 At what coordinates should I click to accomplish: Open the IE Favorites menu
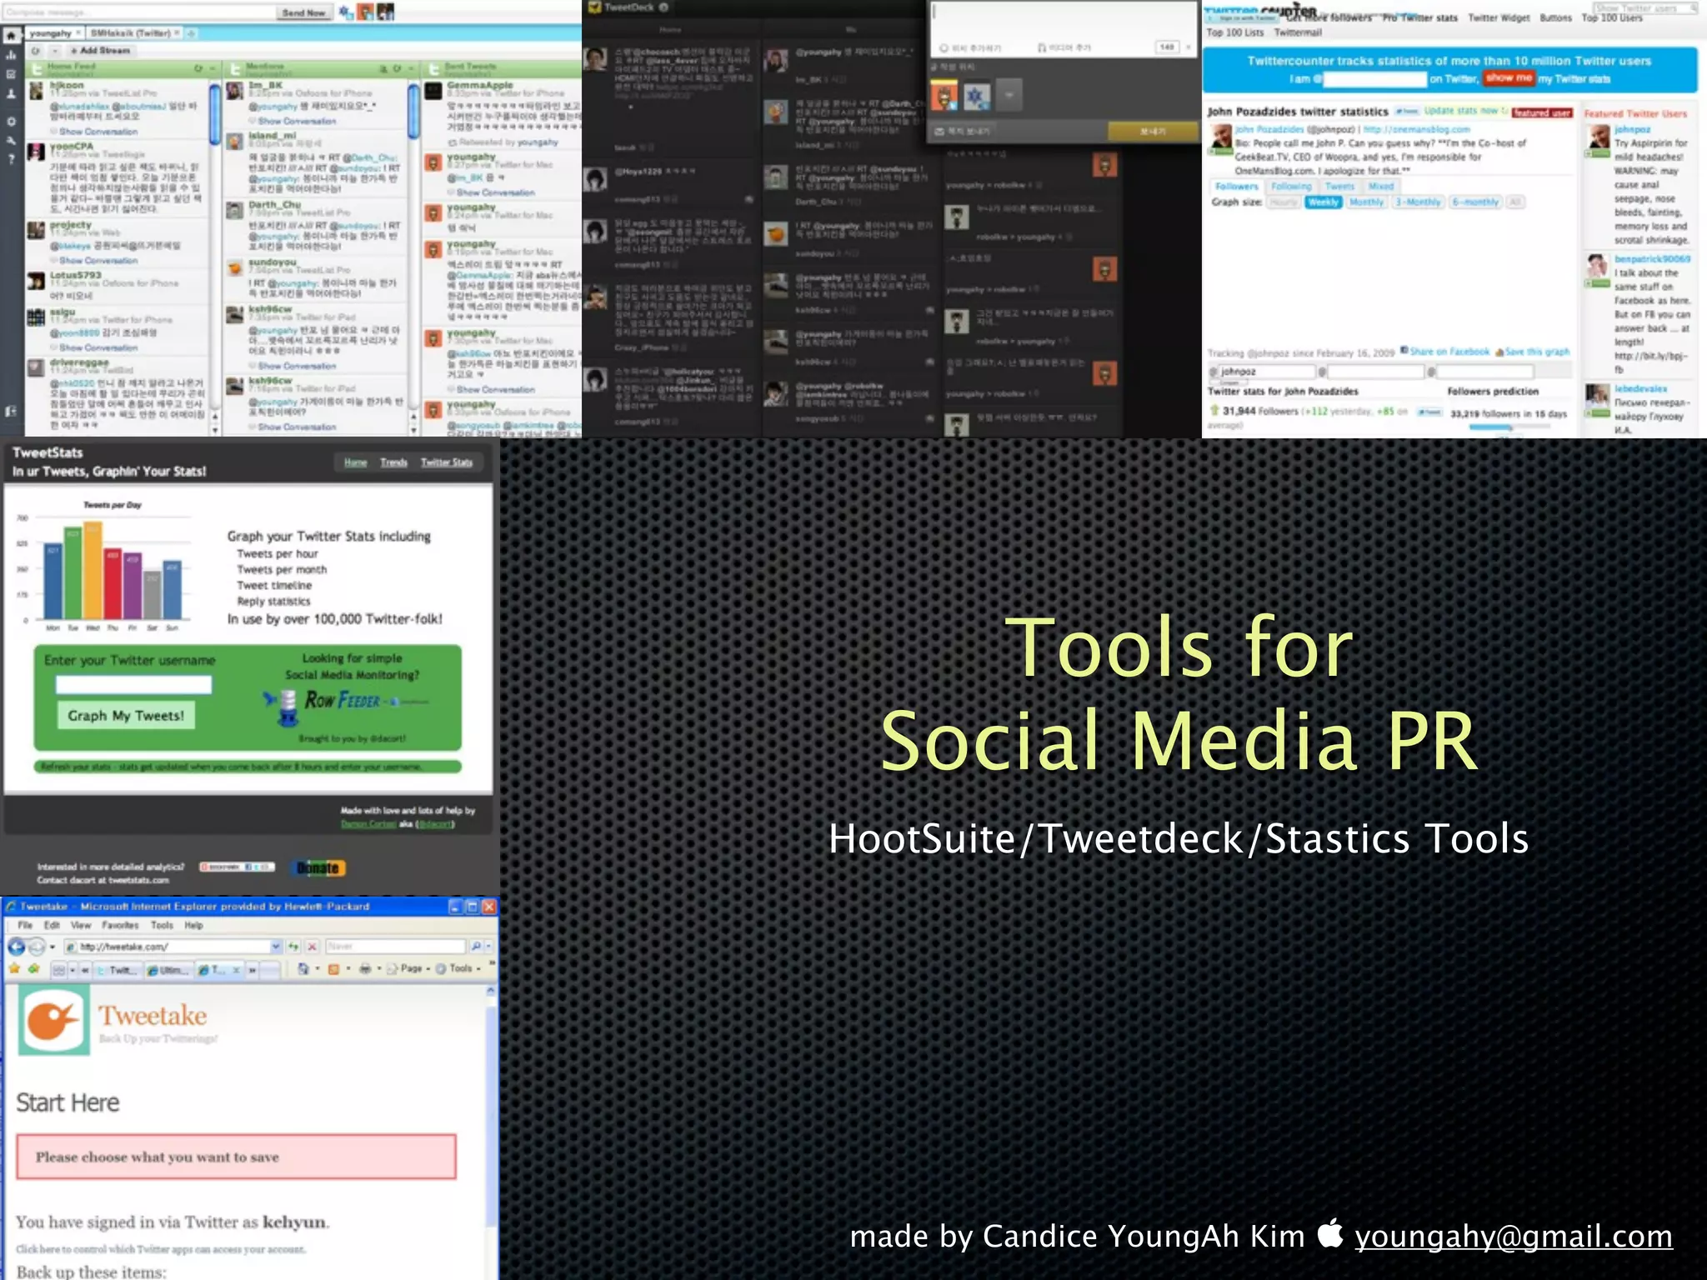(121, 926)
